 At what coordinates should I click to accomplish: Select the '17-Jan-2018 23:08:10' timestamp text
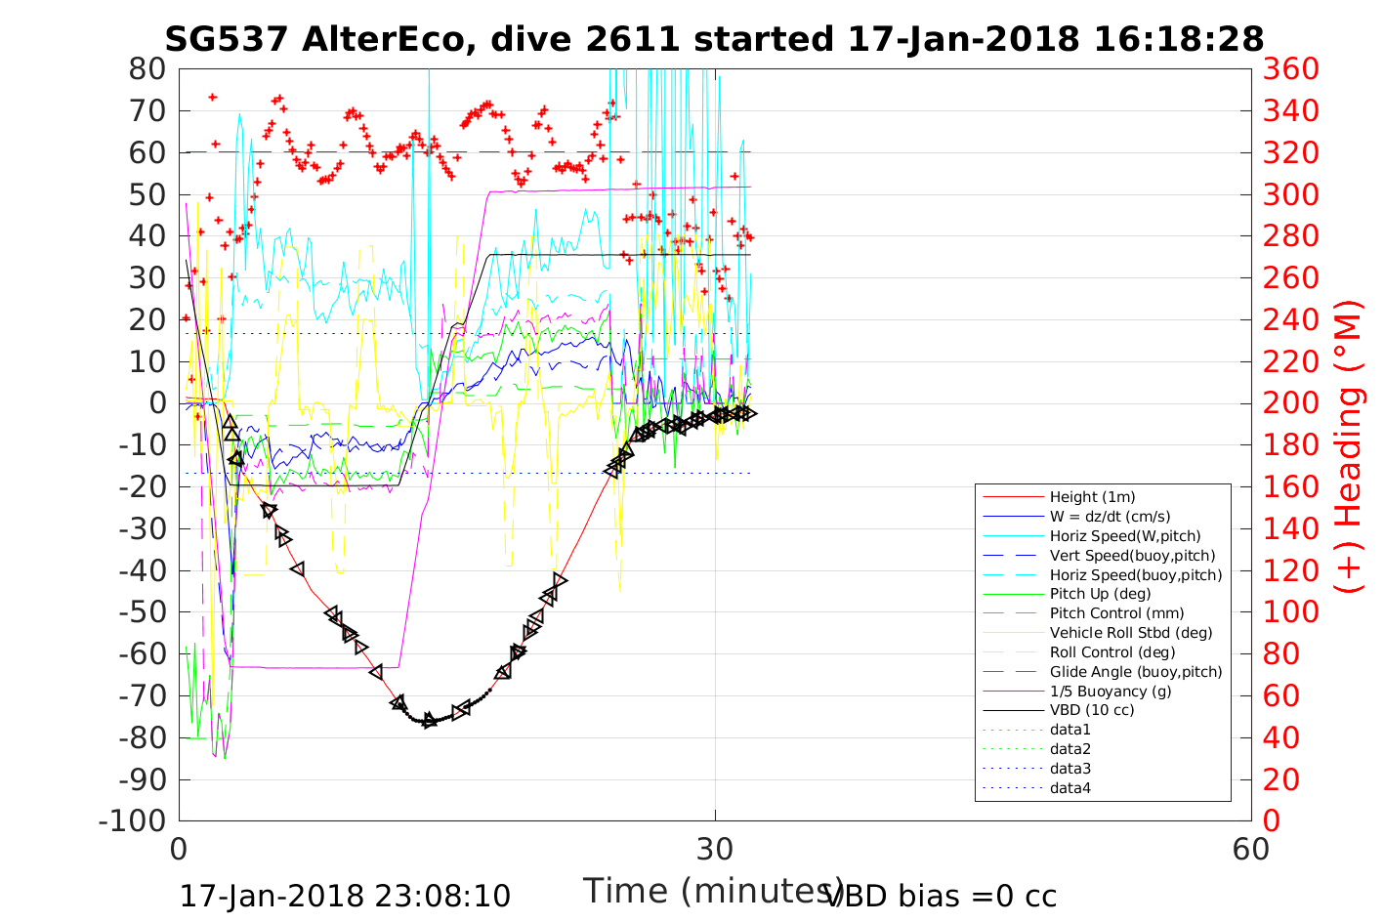click(x=345, y=896)
